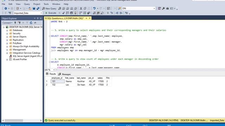Click the right arrow of Object Explorer scrollbar
The image size is (225, 126).
41,120
